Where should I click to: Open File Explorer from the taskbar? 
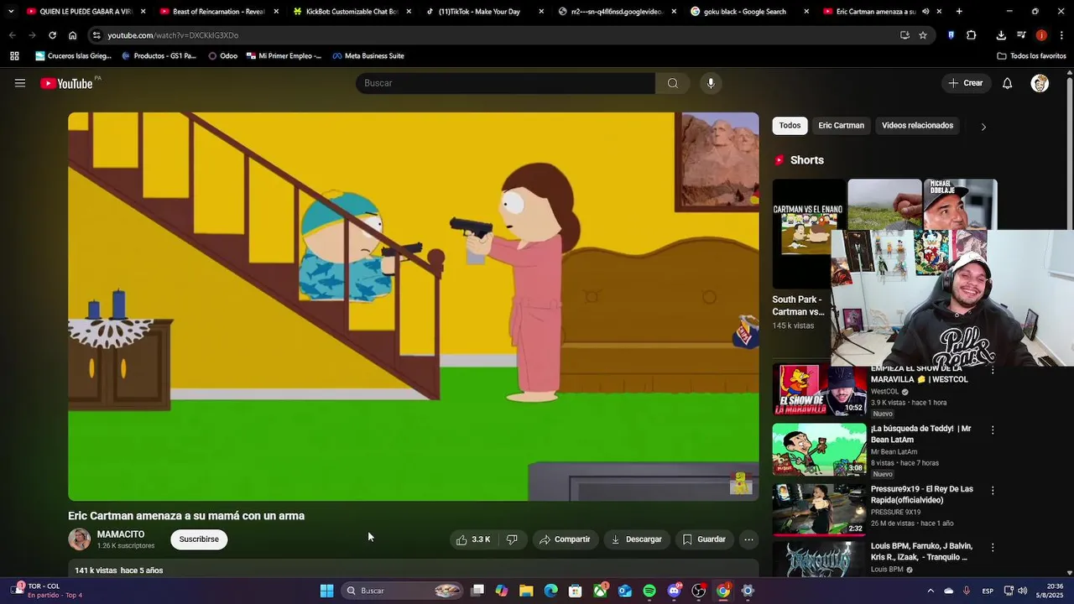(x=526, y=591)
